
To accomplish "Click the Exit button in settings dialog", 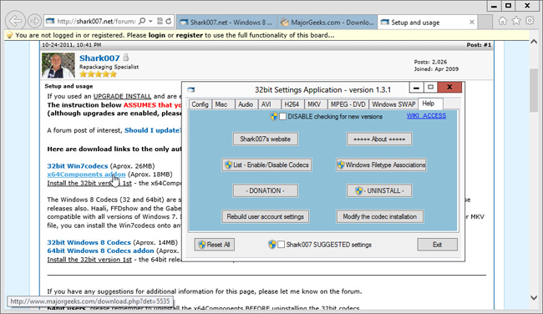I will 438,245.
